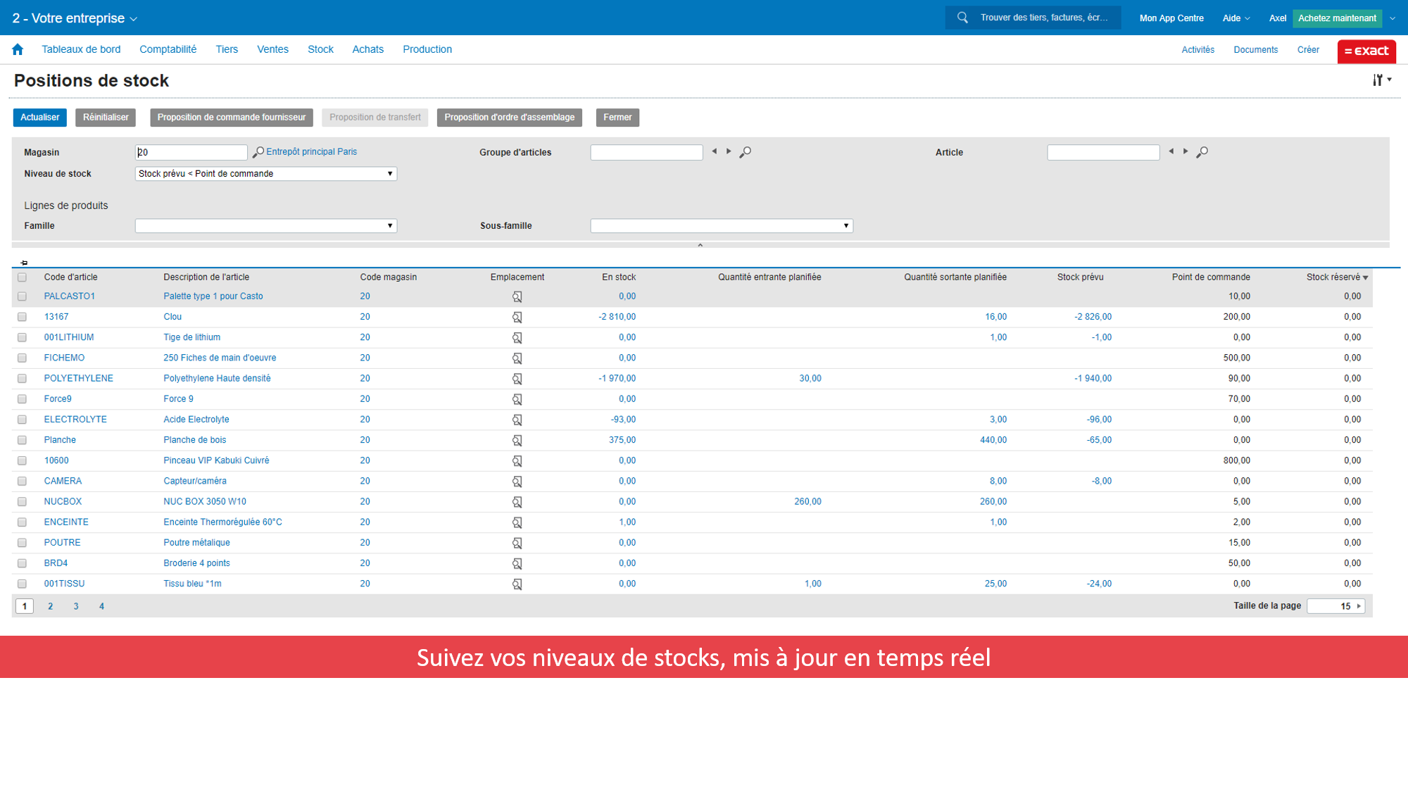Open the Achats menu tab
The width and height of the screenshot is (1408, 792).
[x=365, y=49]
